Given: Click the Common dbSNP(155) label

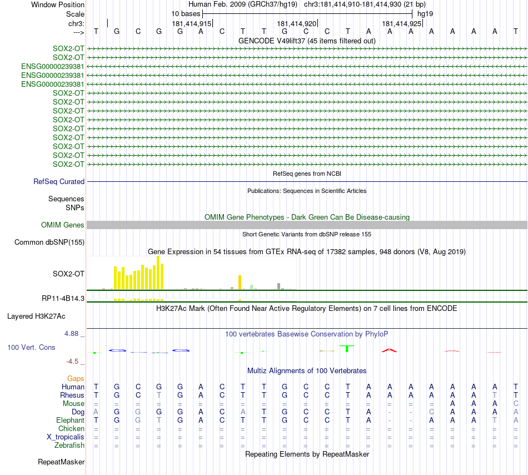Looking at the screenshot, I should [x=49, y=242].
